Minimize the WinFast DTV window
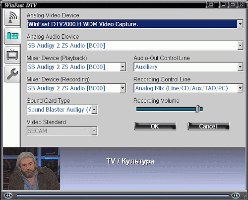 point(223,4)
